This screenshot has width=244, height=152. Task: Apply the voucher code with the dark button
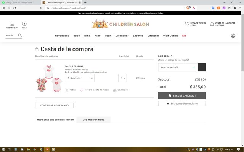coord(202,67)
